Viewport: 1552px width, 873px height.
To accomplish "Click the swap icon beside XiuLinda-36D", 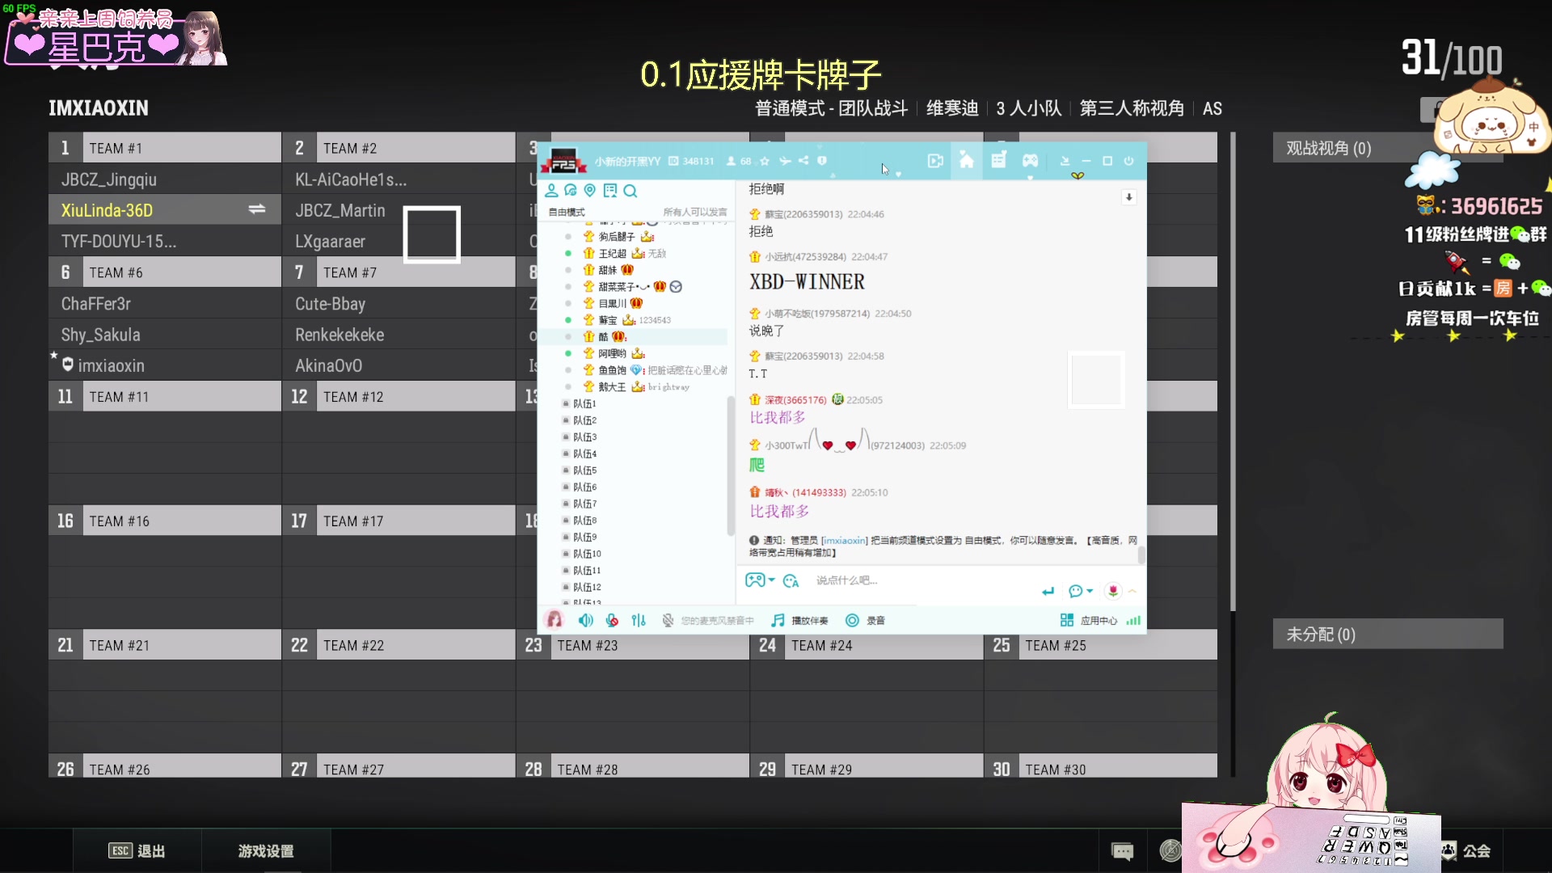I will pos(257,209).
